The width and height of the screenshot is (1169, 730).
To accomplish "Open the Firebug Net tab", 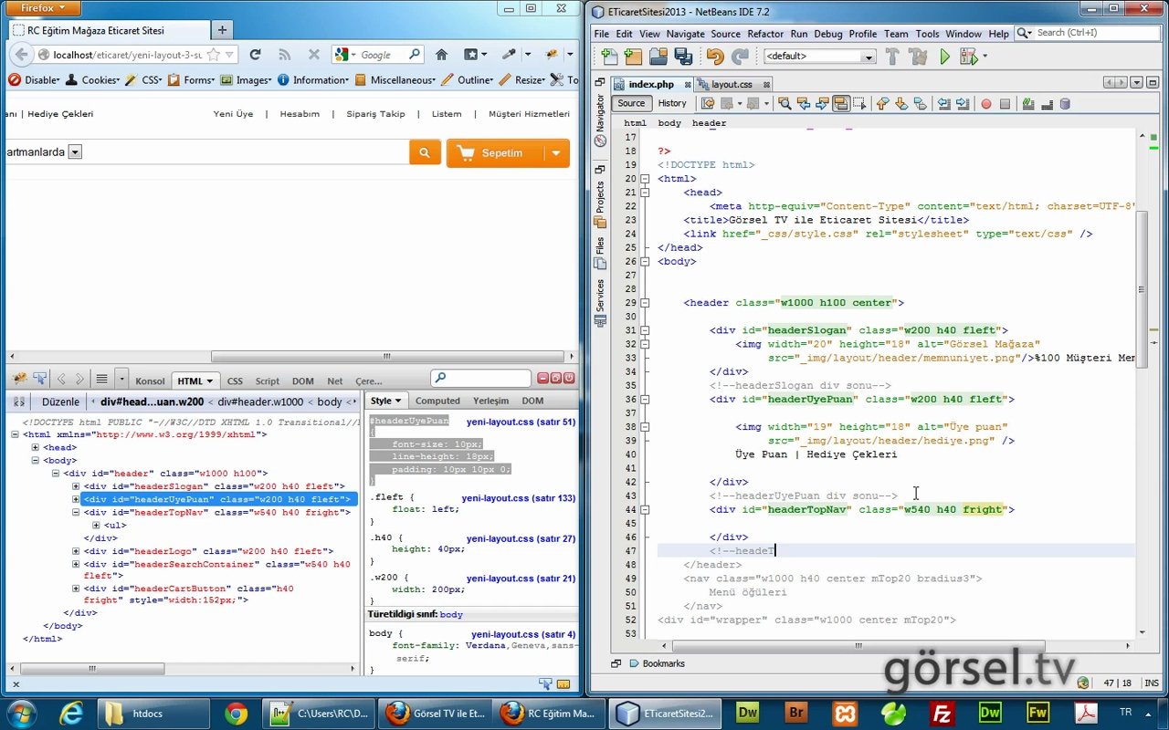I will click(335, 381).
